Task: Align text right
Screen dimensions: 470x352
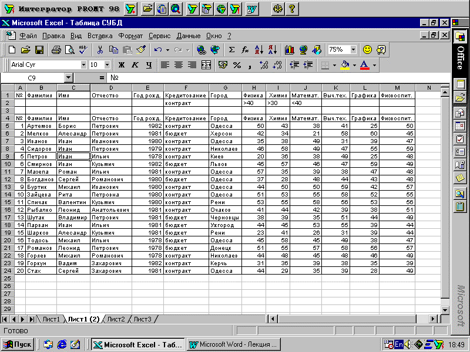Action: coord(192,65)
